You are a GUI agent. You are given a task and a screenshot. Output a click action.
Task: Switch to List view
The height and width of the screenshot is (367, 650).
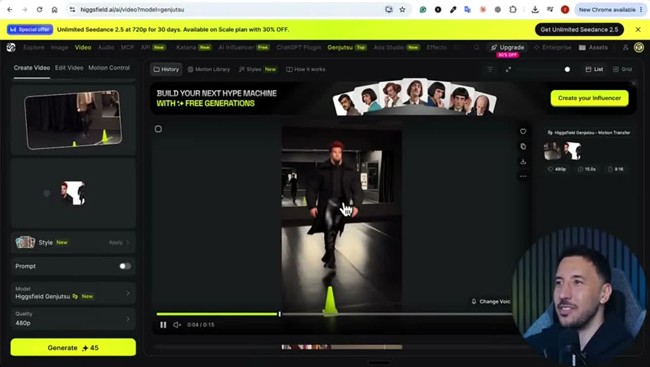tap(594, 69)
